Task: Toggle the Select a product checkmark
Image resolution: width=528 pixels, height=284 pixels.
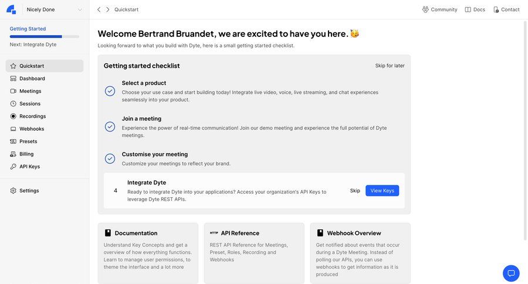Action: tap(110, 91)
